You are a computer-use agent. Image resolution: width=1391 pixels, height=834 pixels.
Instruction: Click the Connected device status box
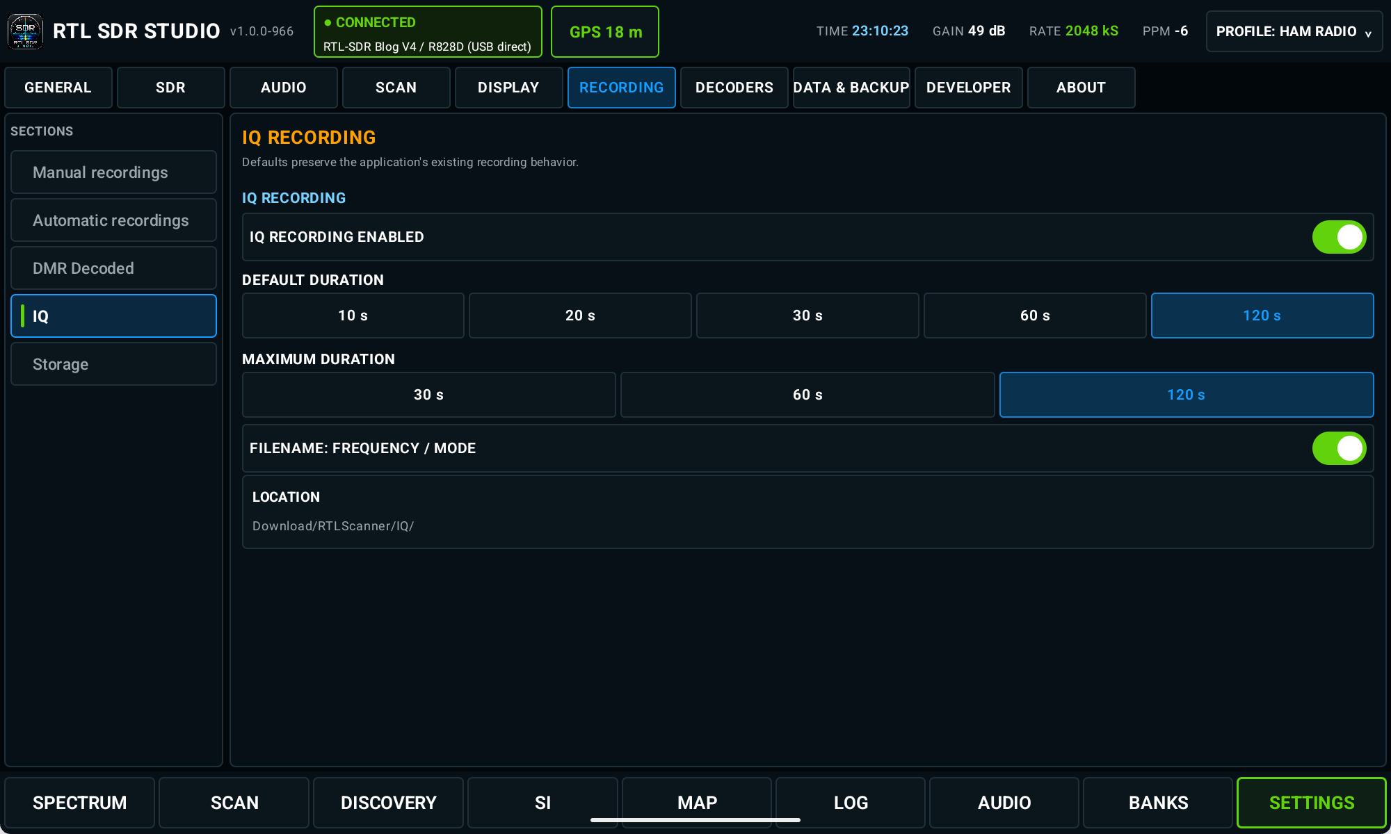[428, 32]
